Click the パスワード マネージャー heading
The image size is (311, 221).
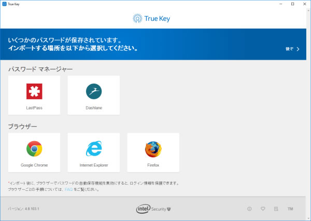click(40, 69)
